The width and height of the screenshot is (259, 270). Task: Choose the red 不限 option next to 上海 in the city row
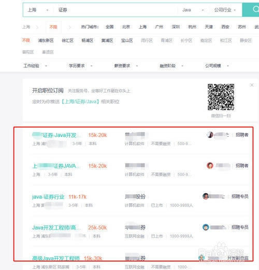(53, 27)
